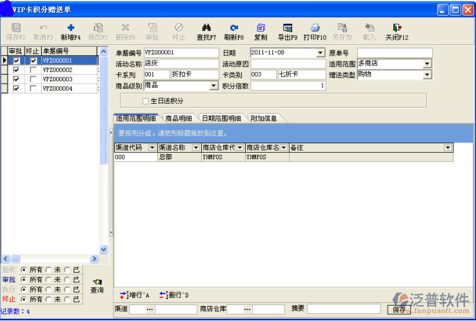Click the 查询 query icon
Image resolution: width=476 pixels, height=321 pixels.
point(96,282)
